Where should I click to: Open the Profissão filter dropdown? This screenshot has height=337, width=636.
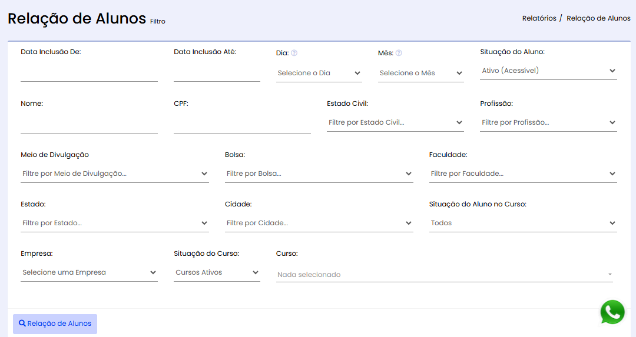point(548,122)
